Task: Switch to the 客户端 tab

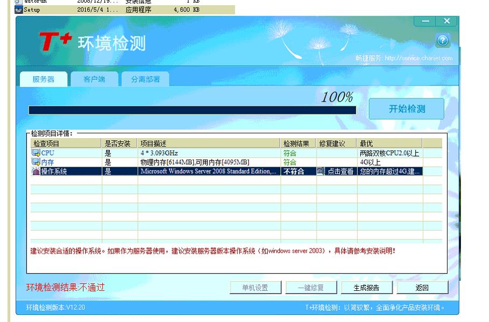Action: (94, 79)
